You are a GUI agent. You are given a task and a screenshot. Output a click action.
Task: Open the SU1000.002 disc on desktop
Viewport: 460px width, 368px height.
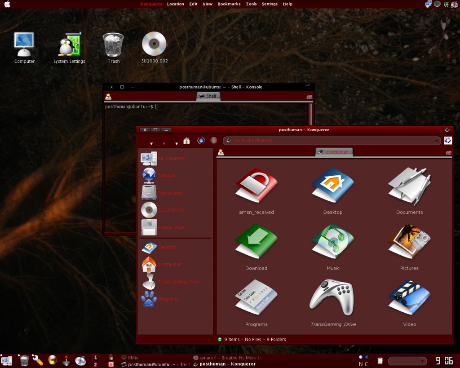tap(155, 48)
